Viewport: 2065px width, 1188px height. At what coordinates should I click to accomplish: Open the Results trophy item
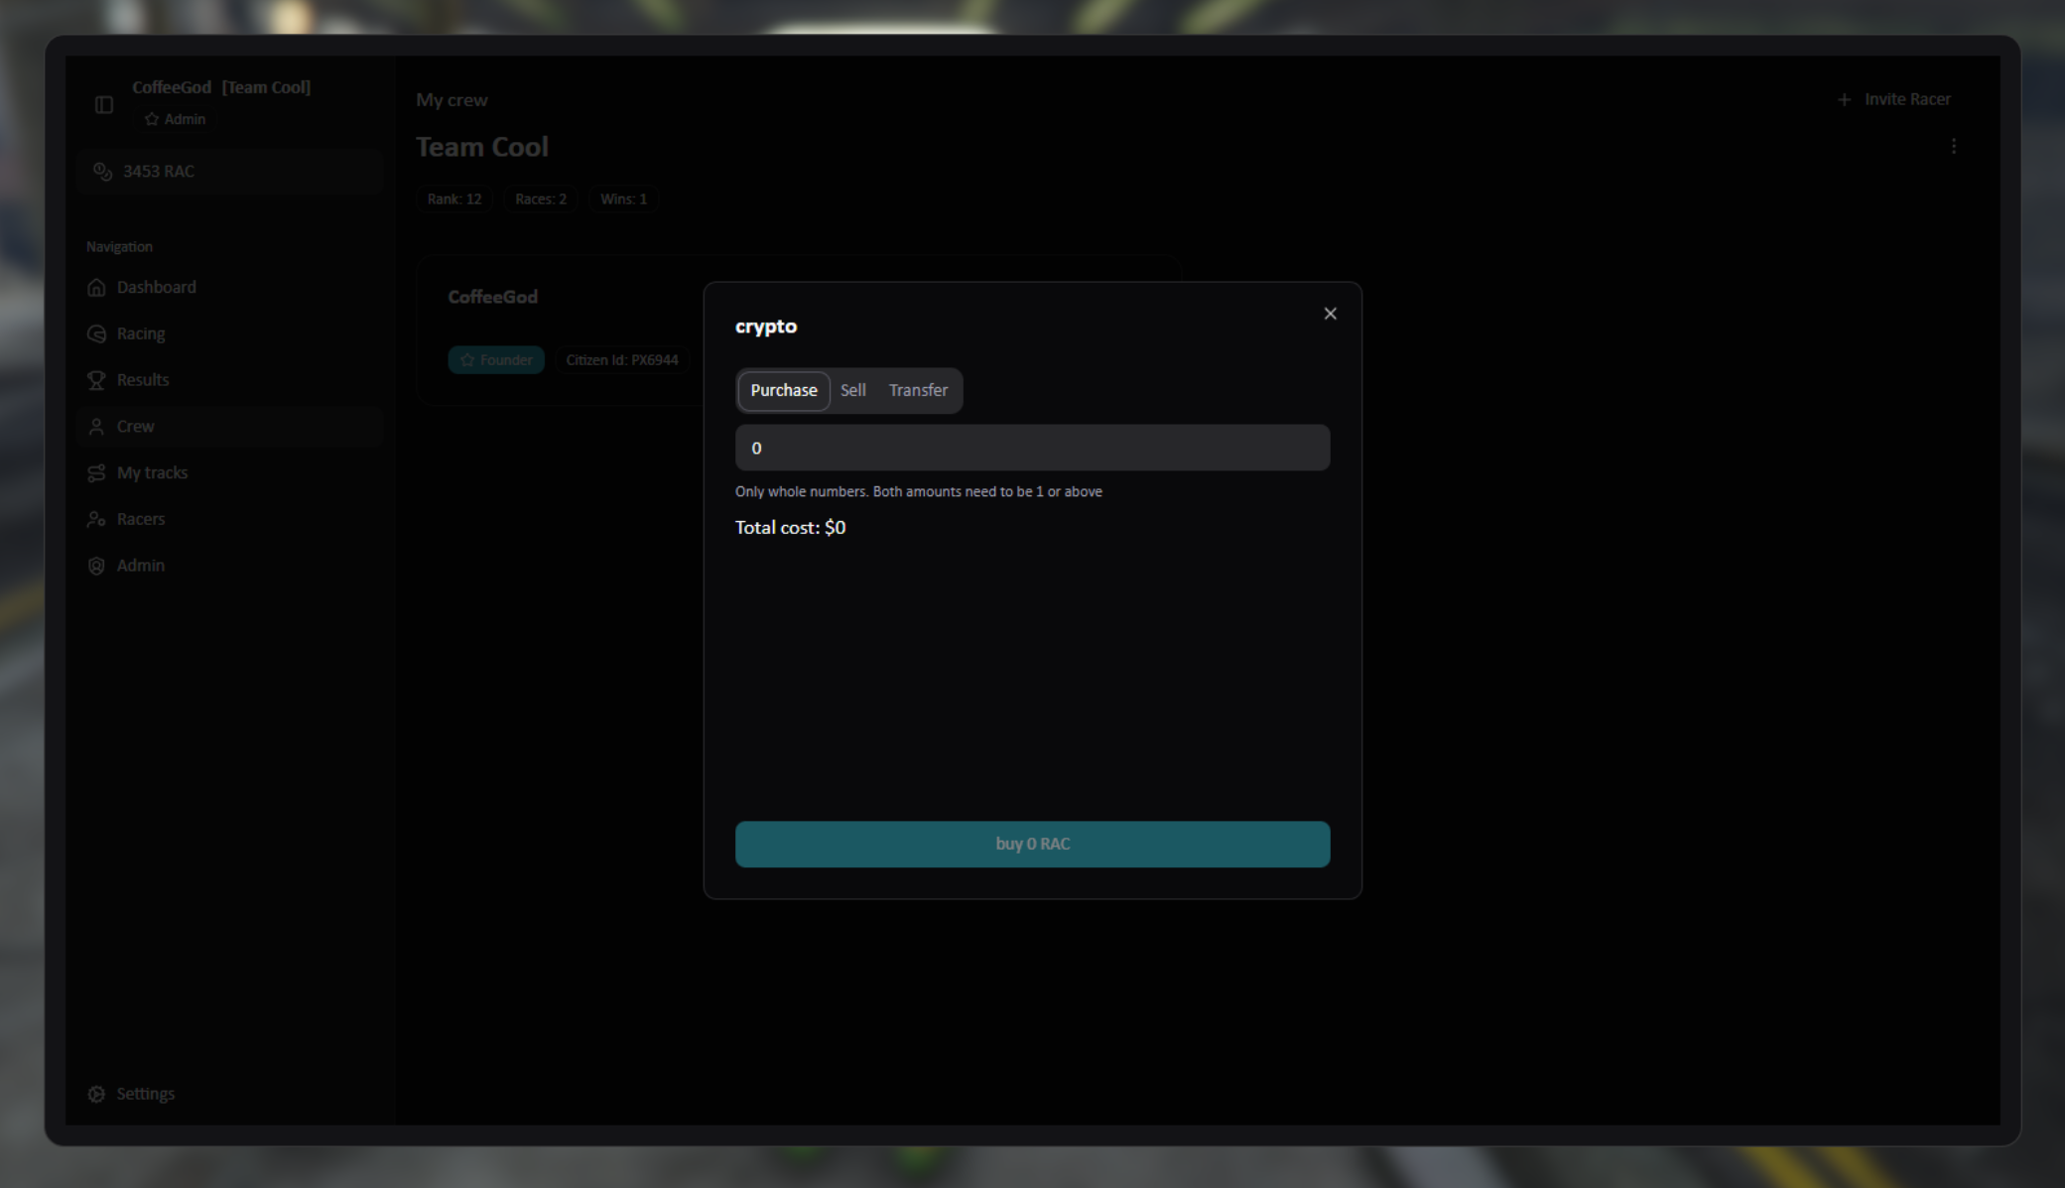[x=142, y=380]
